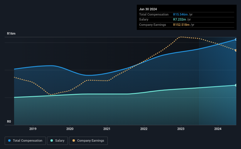Toggle the Salary legend button

point(57,141)
